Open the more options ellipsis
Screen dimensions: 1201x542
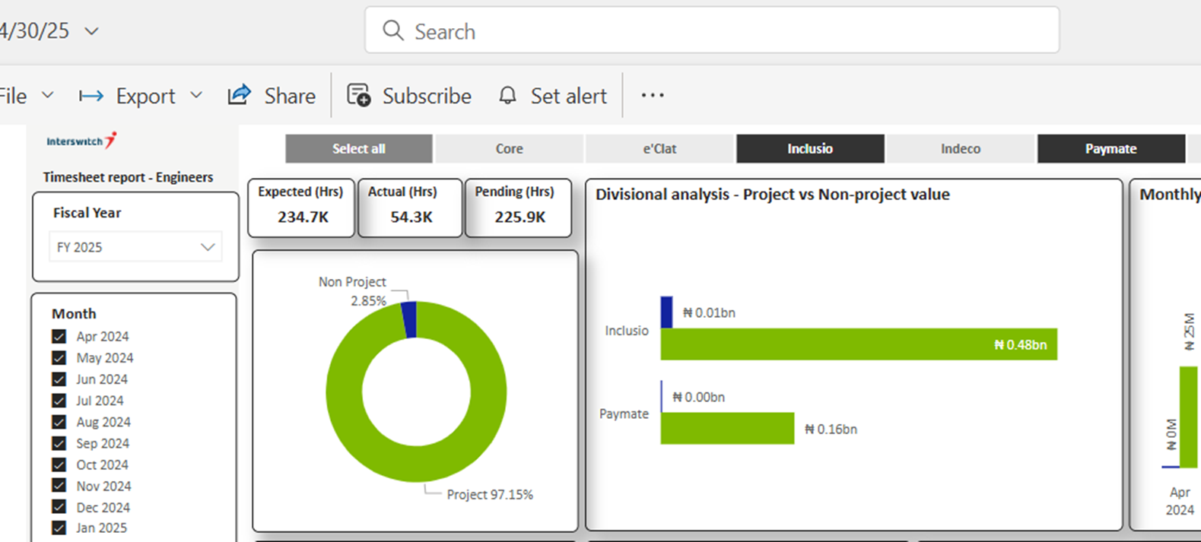tap(652, 95)
